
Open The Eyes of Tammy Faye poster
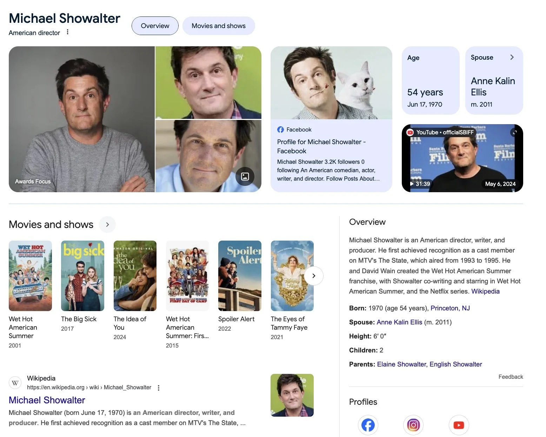pyautogui.click(x=292, y=276)
